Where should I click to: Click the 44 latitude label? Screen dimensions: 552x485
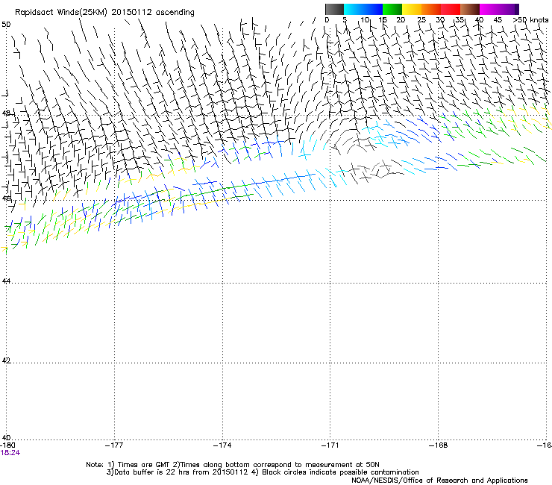click(6, 281)
